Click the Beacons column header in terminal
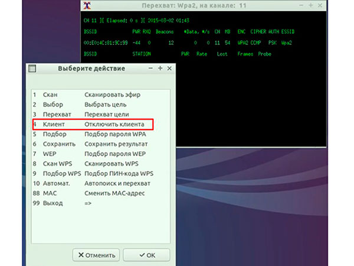This screenshot has width=354, height=266. click(x=165, y=32)
